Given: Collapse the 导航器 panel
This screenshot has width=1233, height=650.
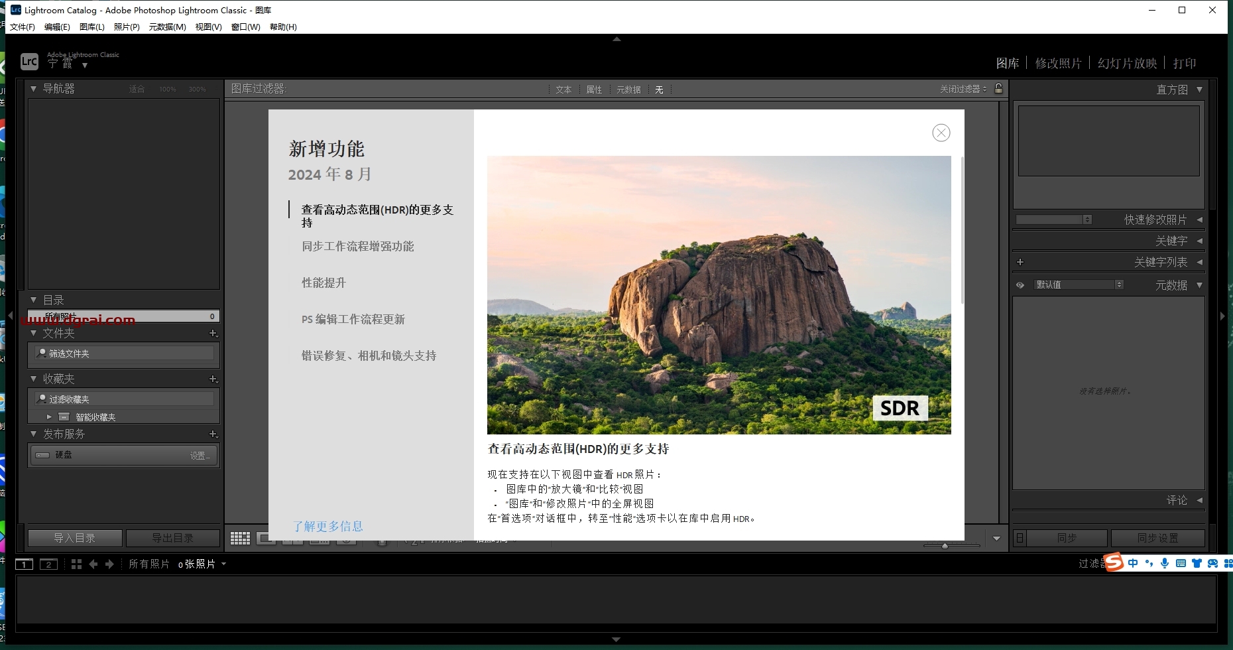Looking at the screenshot, I should click(34, 88).
